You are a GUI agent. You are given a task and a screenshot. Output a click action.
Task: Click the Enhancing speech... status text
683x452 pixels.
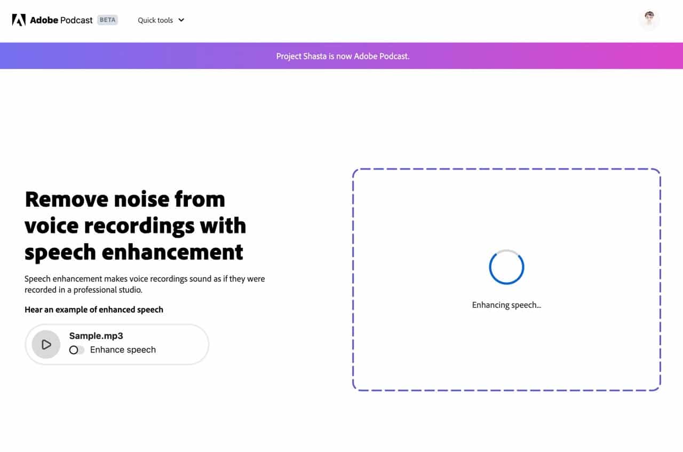click(506, 305)
